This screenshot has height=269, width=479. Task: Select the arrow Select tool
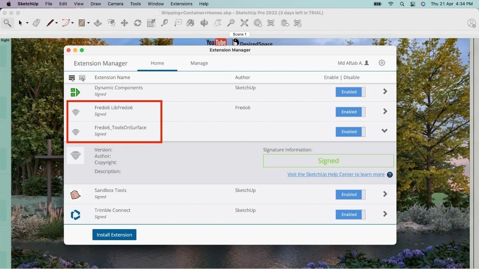pyautogui.click(x=20, y=23)
